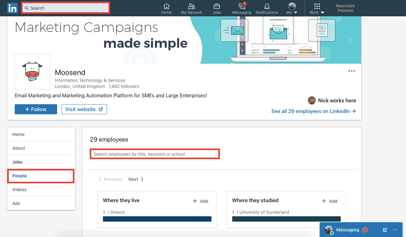Click the Moosend cow logo
This screenshot has width=406, height=237.
pos(32,72)
